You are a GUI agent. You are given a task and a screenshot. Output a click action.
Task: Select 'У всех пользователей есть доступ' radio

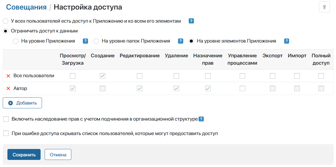tap(5, 21)
